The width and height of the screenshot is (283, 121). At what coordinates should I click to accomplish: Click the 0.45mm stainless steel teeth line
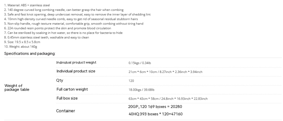(47, 37)
